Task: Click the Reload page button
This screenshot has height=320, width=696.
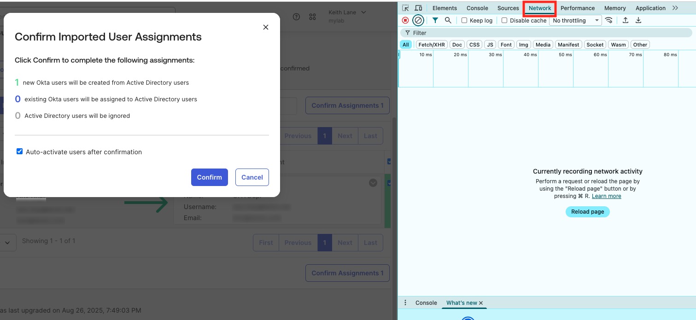Action: click(x=587, y=212)
